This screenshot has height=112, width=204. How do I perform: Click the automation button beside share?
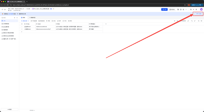point(172,9)
